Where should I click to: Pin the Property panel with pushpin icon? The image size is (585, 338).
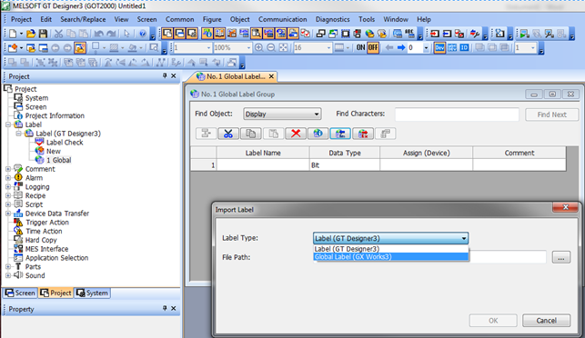tap(165, 308)
